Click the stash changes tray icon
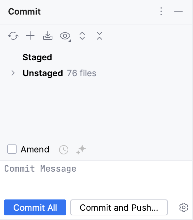The height and width of the screenshot is (220, 193). (48, 36)
